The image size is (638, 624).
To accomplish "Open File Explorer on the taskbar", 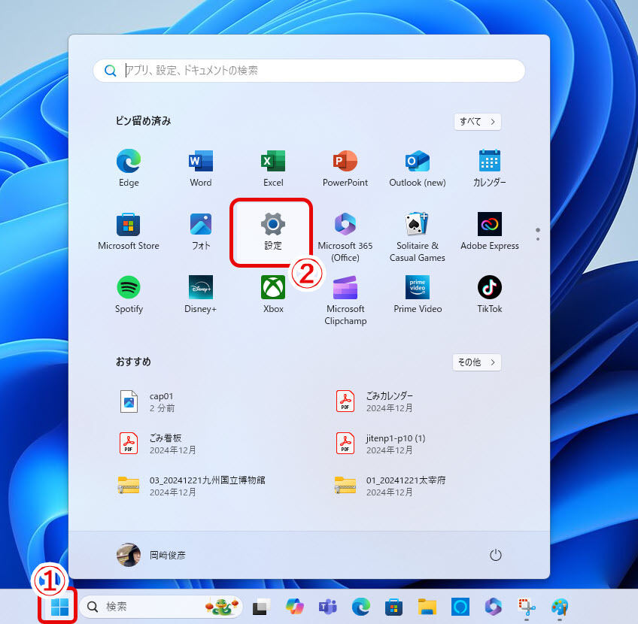I will (x=427, y=607).
